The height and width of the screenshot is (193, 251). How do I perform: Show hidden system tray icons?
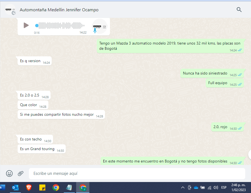point(183,188)
